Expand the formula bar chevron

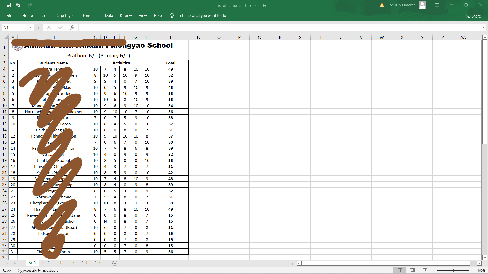pos(483,27)
